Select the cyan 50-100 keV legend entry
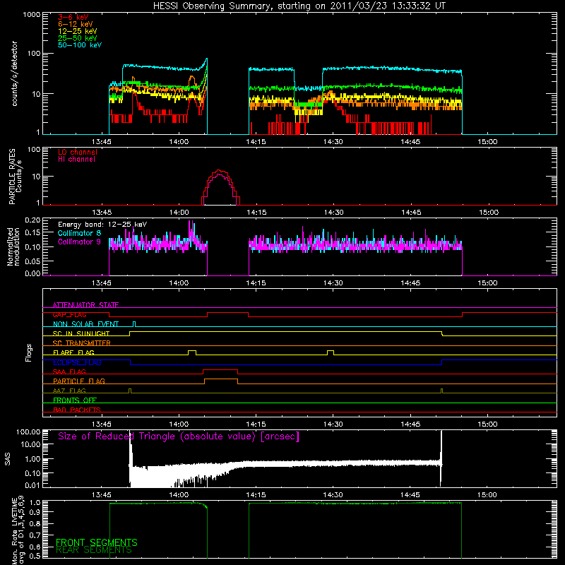This screenshot has width=565, height=565. [80, 45]
